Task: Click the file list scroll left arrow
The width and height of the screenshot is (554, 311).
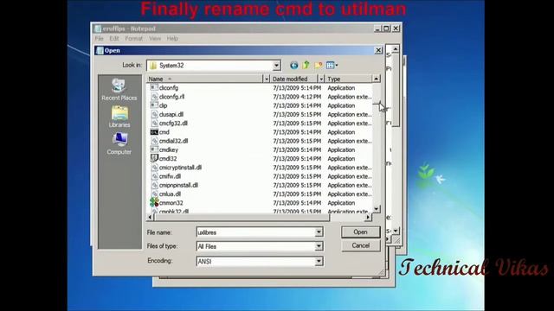Action: click(x=150, y=217)
